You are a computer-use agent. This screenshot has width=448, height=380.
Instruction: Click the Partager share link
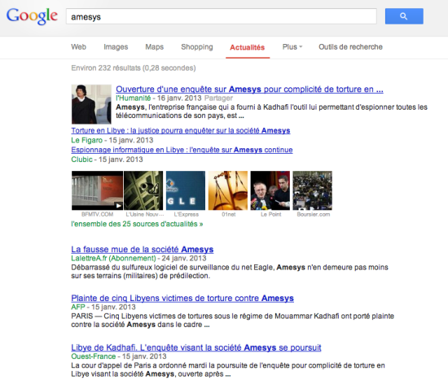pos(218,98)
